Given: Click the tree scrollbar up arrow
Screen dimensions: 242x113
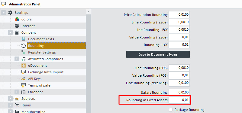Looking at the screenshot, I should click(88, 12).
